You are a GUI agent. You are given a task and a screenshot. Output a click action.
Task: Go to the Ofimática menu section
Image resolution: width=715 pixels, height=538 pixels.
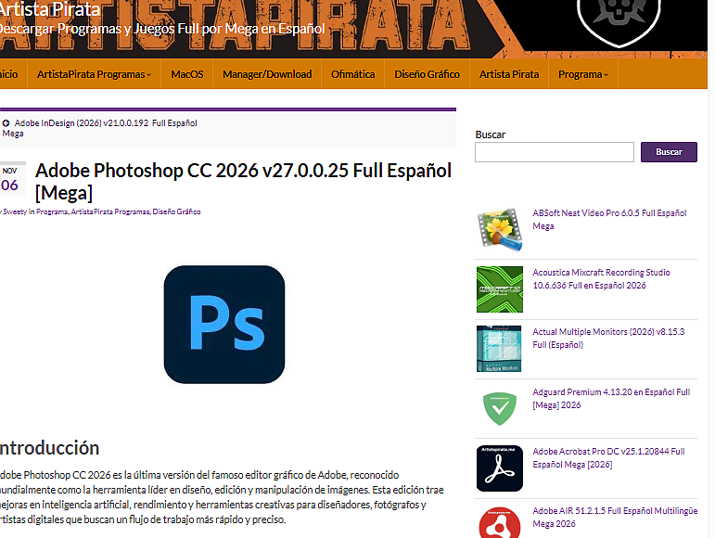click(x=352, y=74)
